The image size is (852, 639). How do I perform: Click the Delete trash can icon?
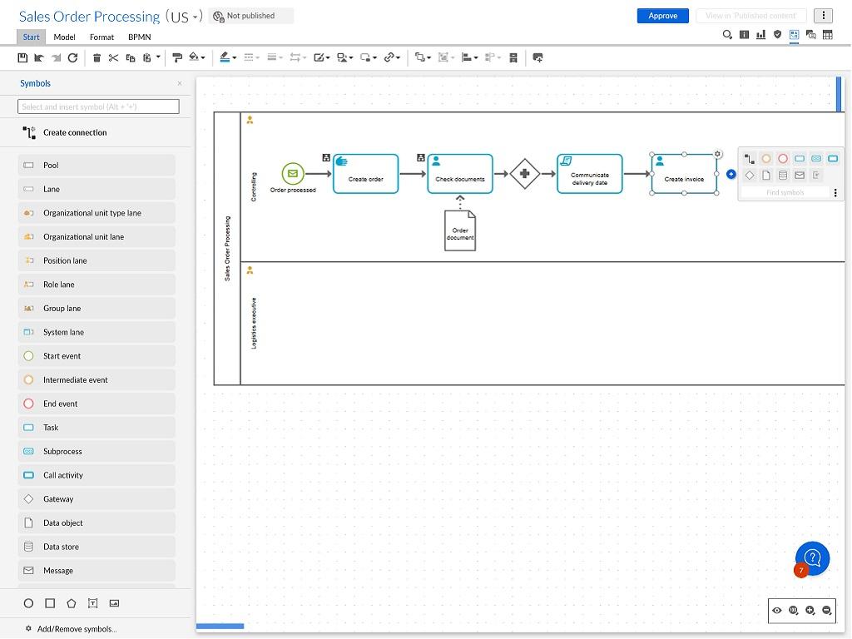click(97, 57)
